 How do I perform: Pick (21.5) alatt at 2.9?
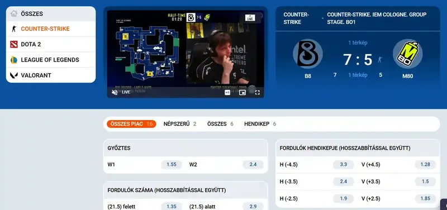(x=253, y=207)
